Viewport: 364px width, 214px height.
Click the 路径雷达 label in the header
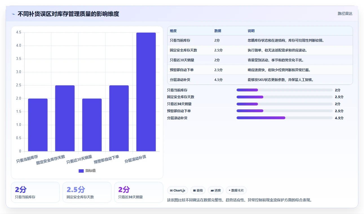[x=345, y=13]
